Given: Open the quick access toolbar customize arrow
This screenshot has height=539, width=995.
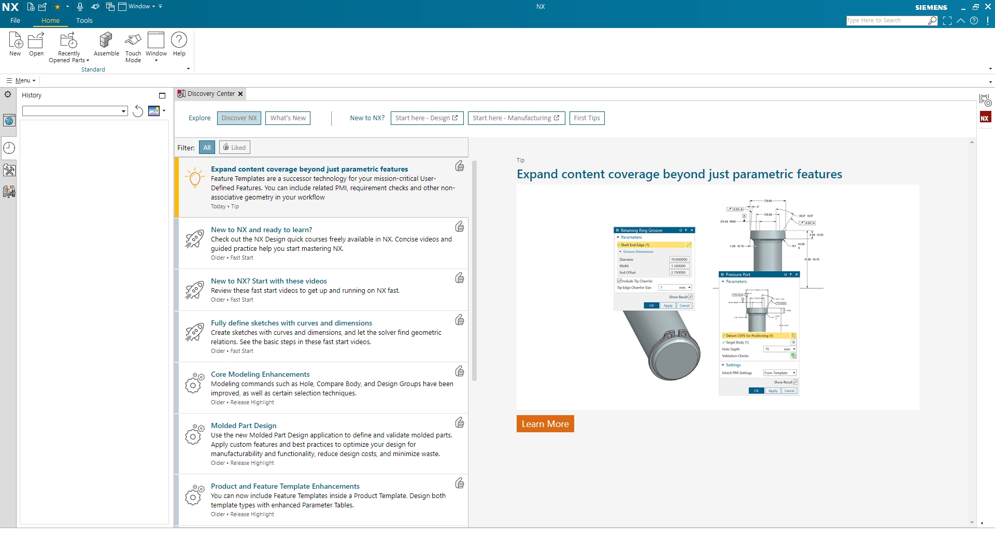Looking at the screenshot, I should pyautogui.click(x=161, y=7).
